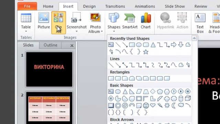Select the diamond in Basic Shapes
This screenshot has height=124, width=220.
coord(153,92)
